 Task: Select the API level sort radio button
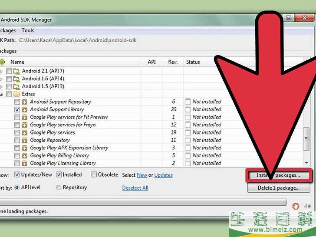click(17, 188)
